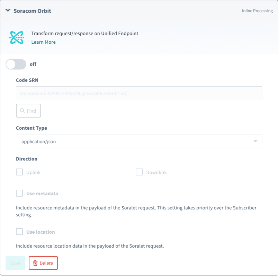279x276 pixels.
Task: Open the Content Type dropdown arrow
Action: click(255, 141)
